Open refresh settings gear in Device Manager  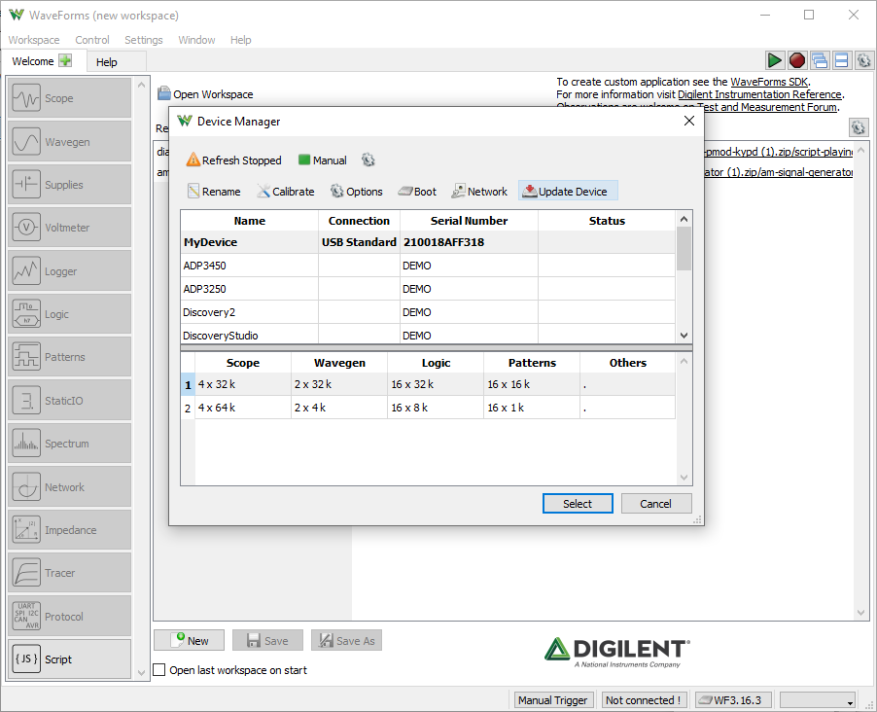[x=368, y=160]
